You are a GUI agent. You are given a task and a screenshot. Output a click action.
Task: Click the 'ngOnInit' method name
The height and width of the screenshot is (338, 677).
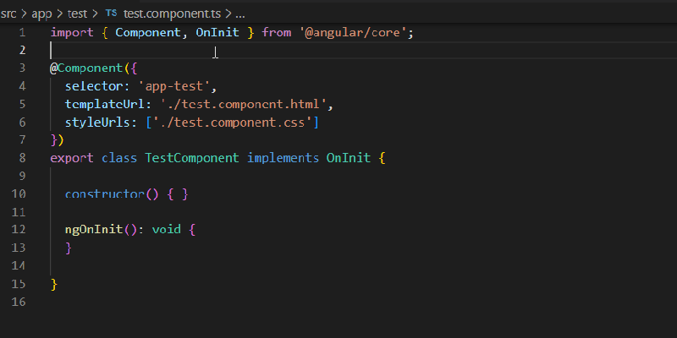[x=94, y=229]
